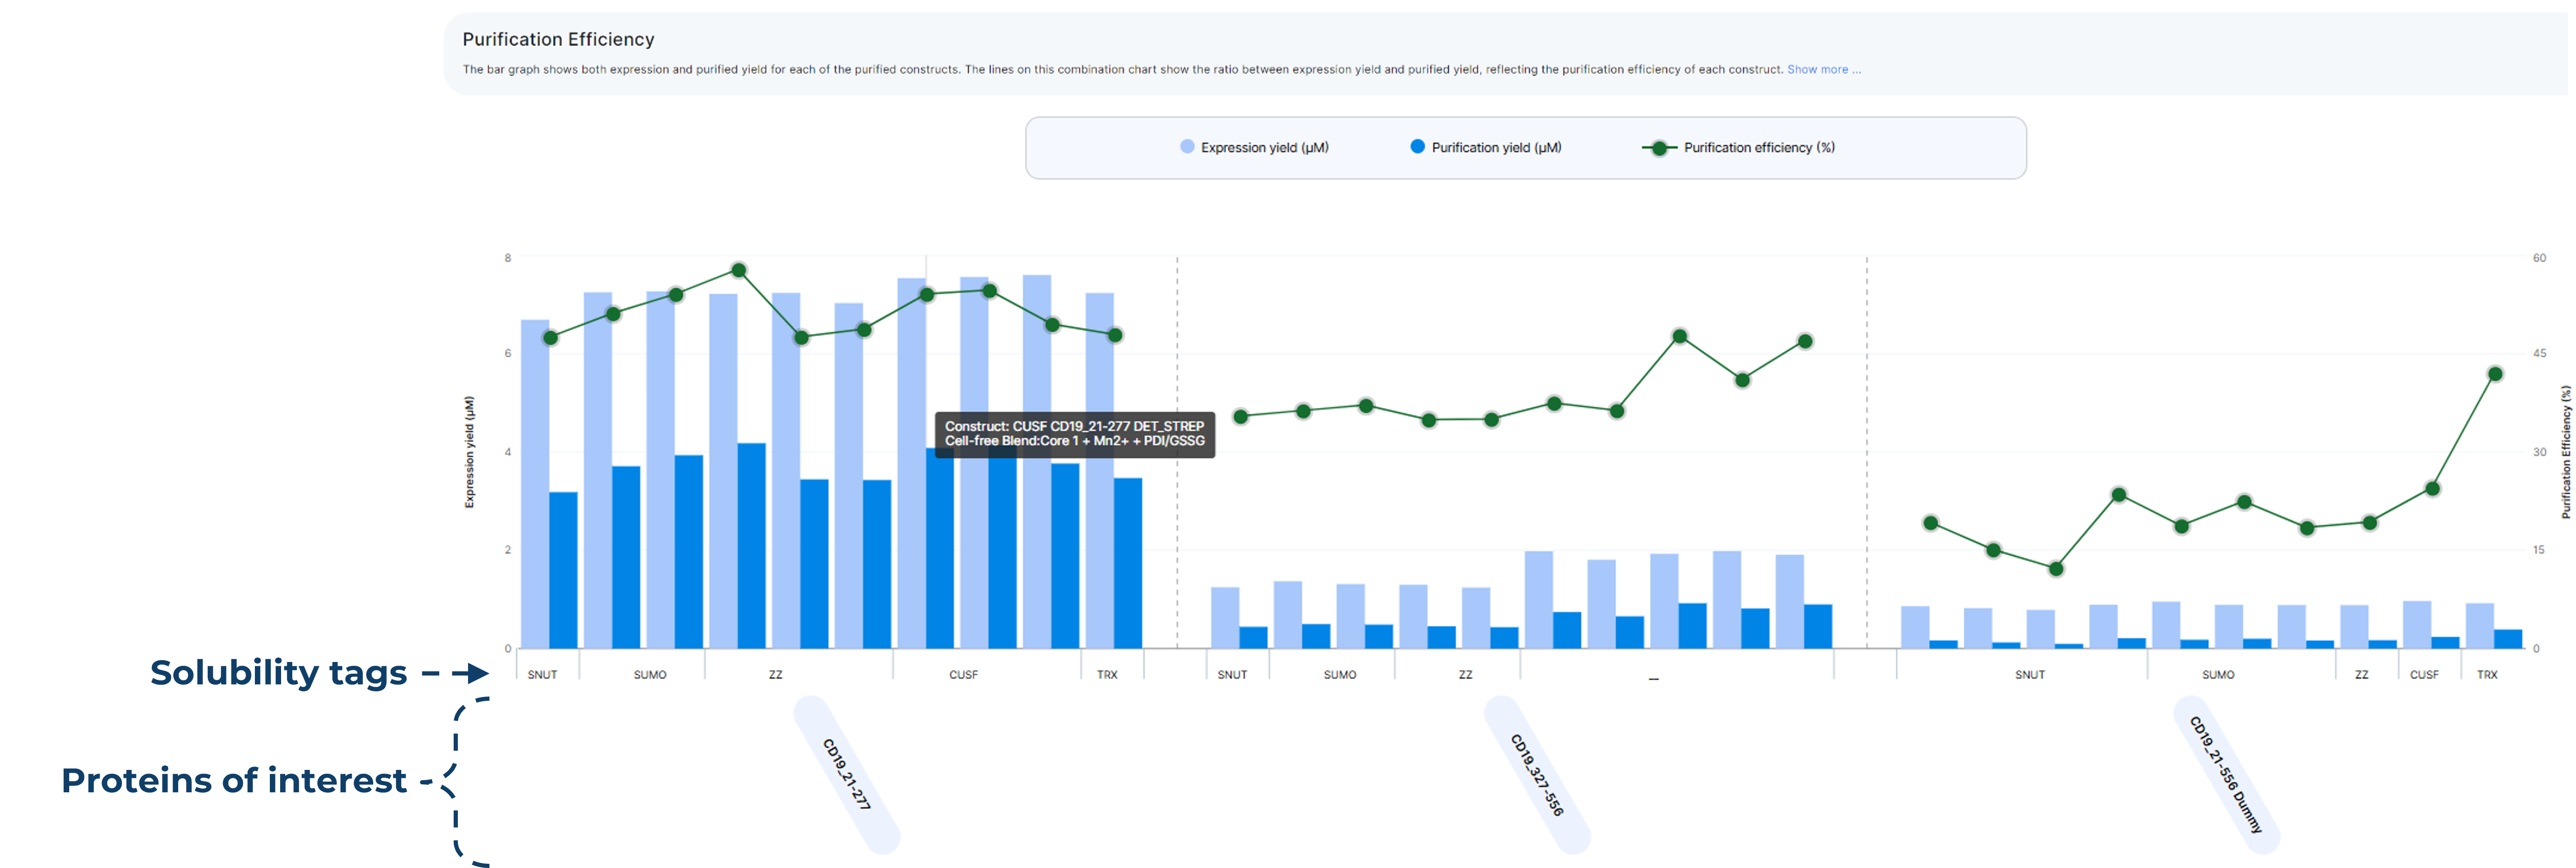2576x868 pixels.
Task: Click the TRX tag under CD19_21-277 group
Action: click(1107, 675)
